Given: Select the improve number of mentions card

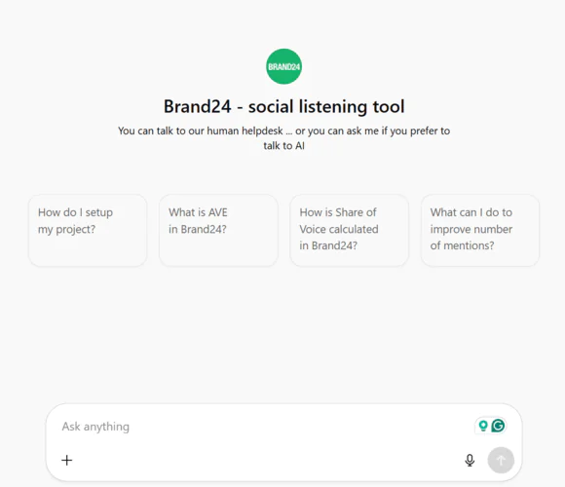Looking at the screenshot, I should (x=480, y=231).
